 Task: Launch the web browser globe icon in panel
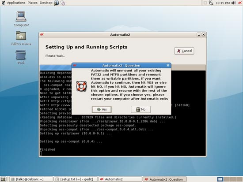[56, 3]
